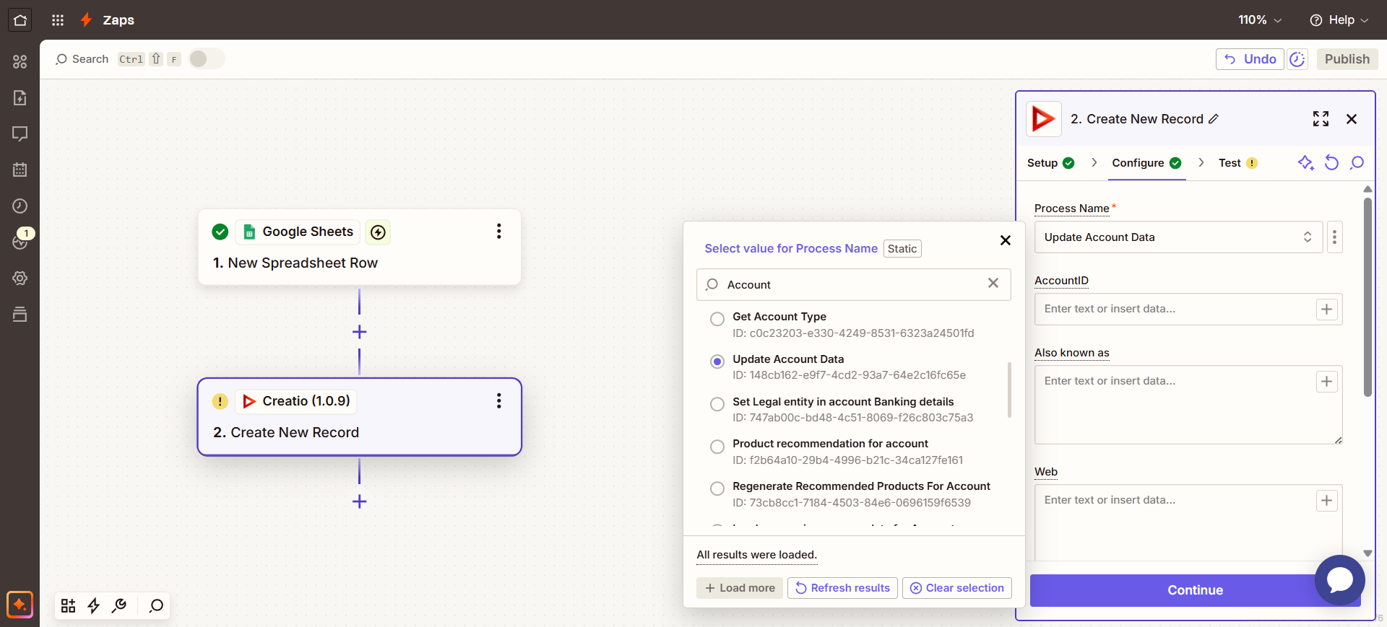Open settings gear icon in left sidebar
The image size is (1387, 627).
20,279
